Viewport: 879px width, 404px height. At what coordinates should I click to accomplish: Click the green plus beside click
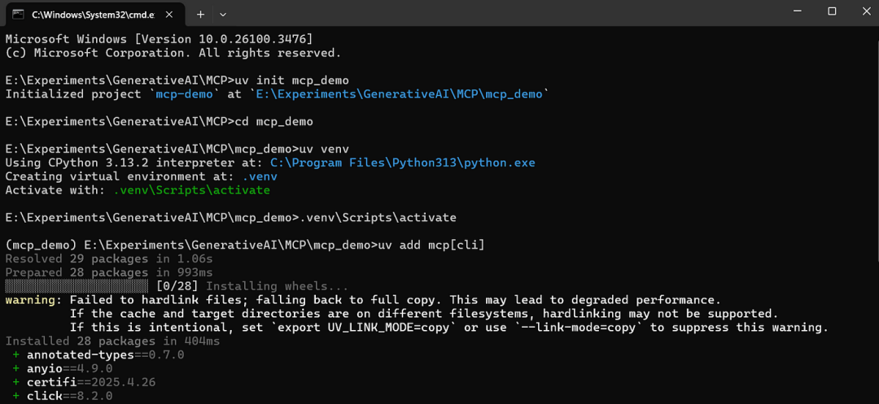point(16,396)
